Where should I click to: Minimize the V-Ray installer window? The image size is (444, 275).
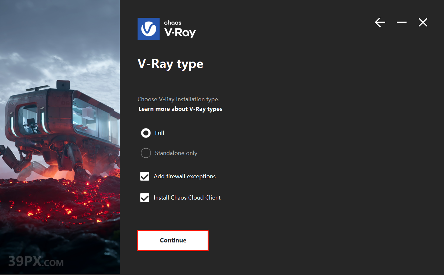(402, 22)
